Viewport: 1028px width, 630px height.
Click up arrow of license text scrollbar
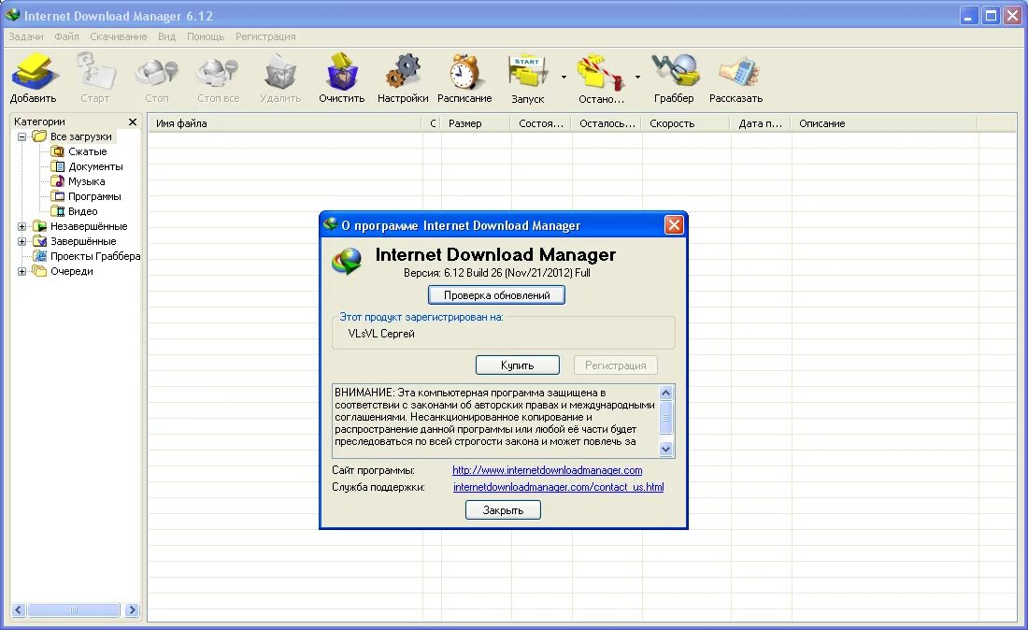666,393
